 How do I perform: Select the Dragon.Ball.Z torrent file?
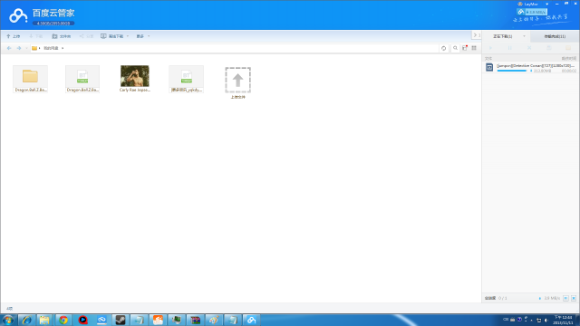[x=82, y=79]
